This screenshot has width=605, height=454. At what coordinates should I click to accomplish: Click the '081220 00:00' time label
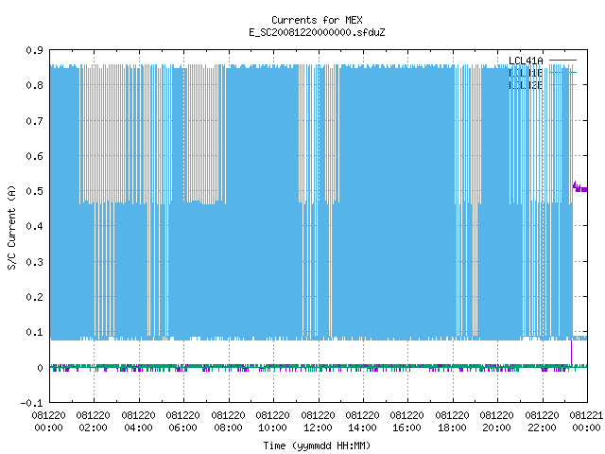(48, 422)
